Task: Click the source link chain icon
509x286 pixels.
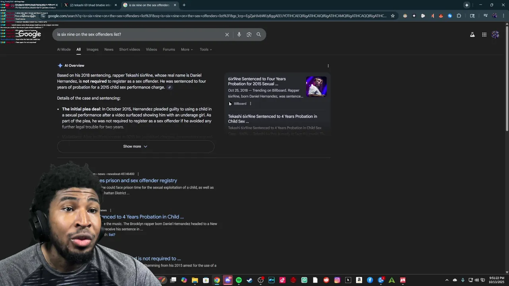Action: point(169,87)
